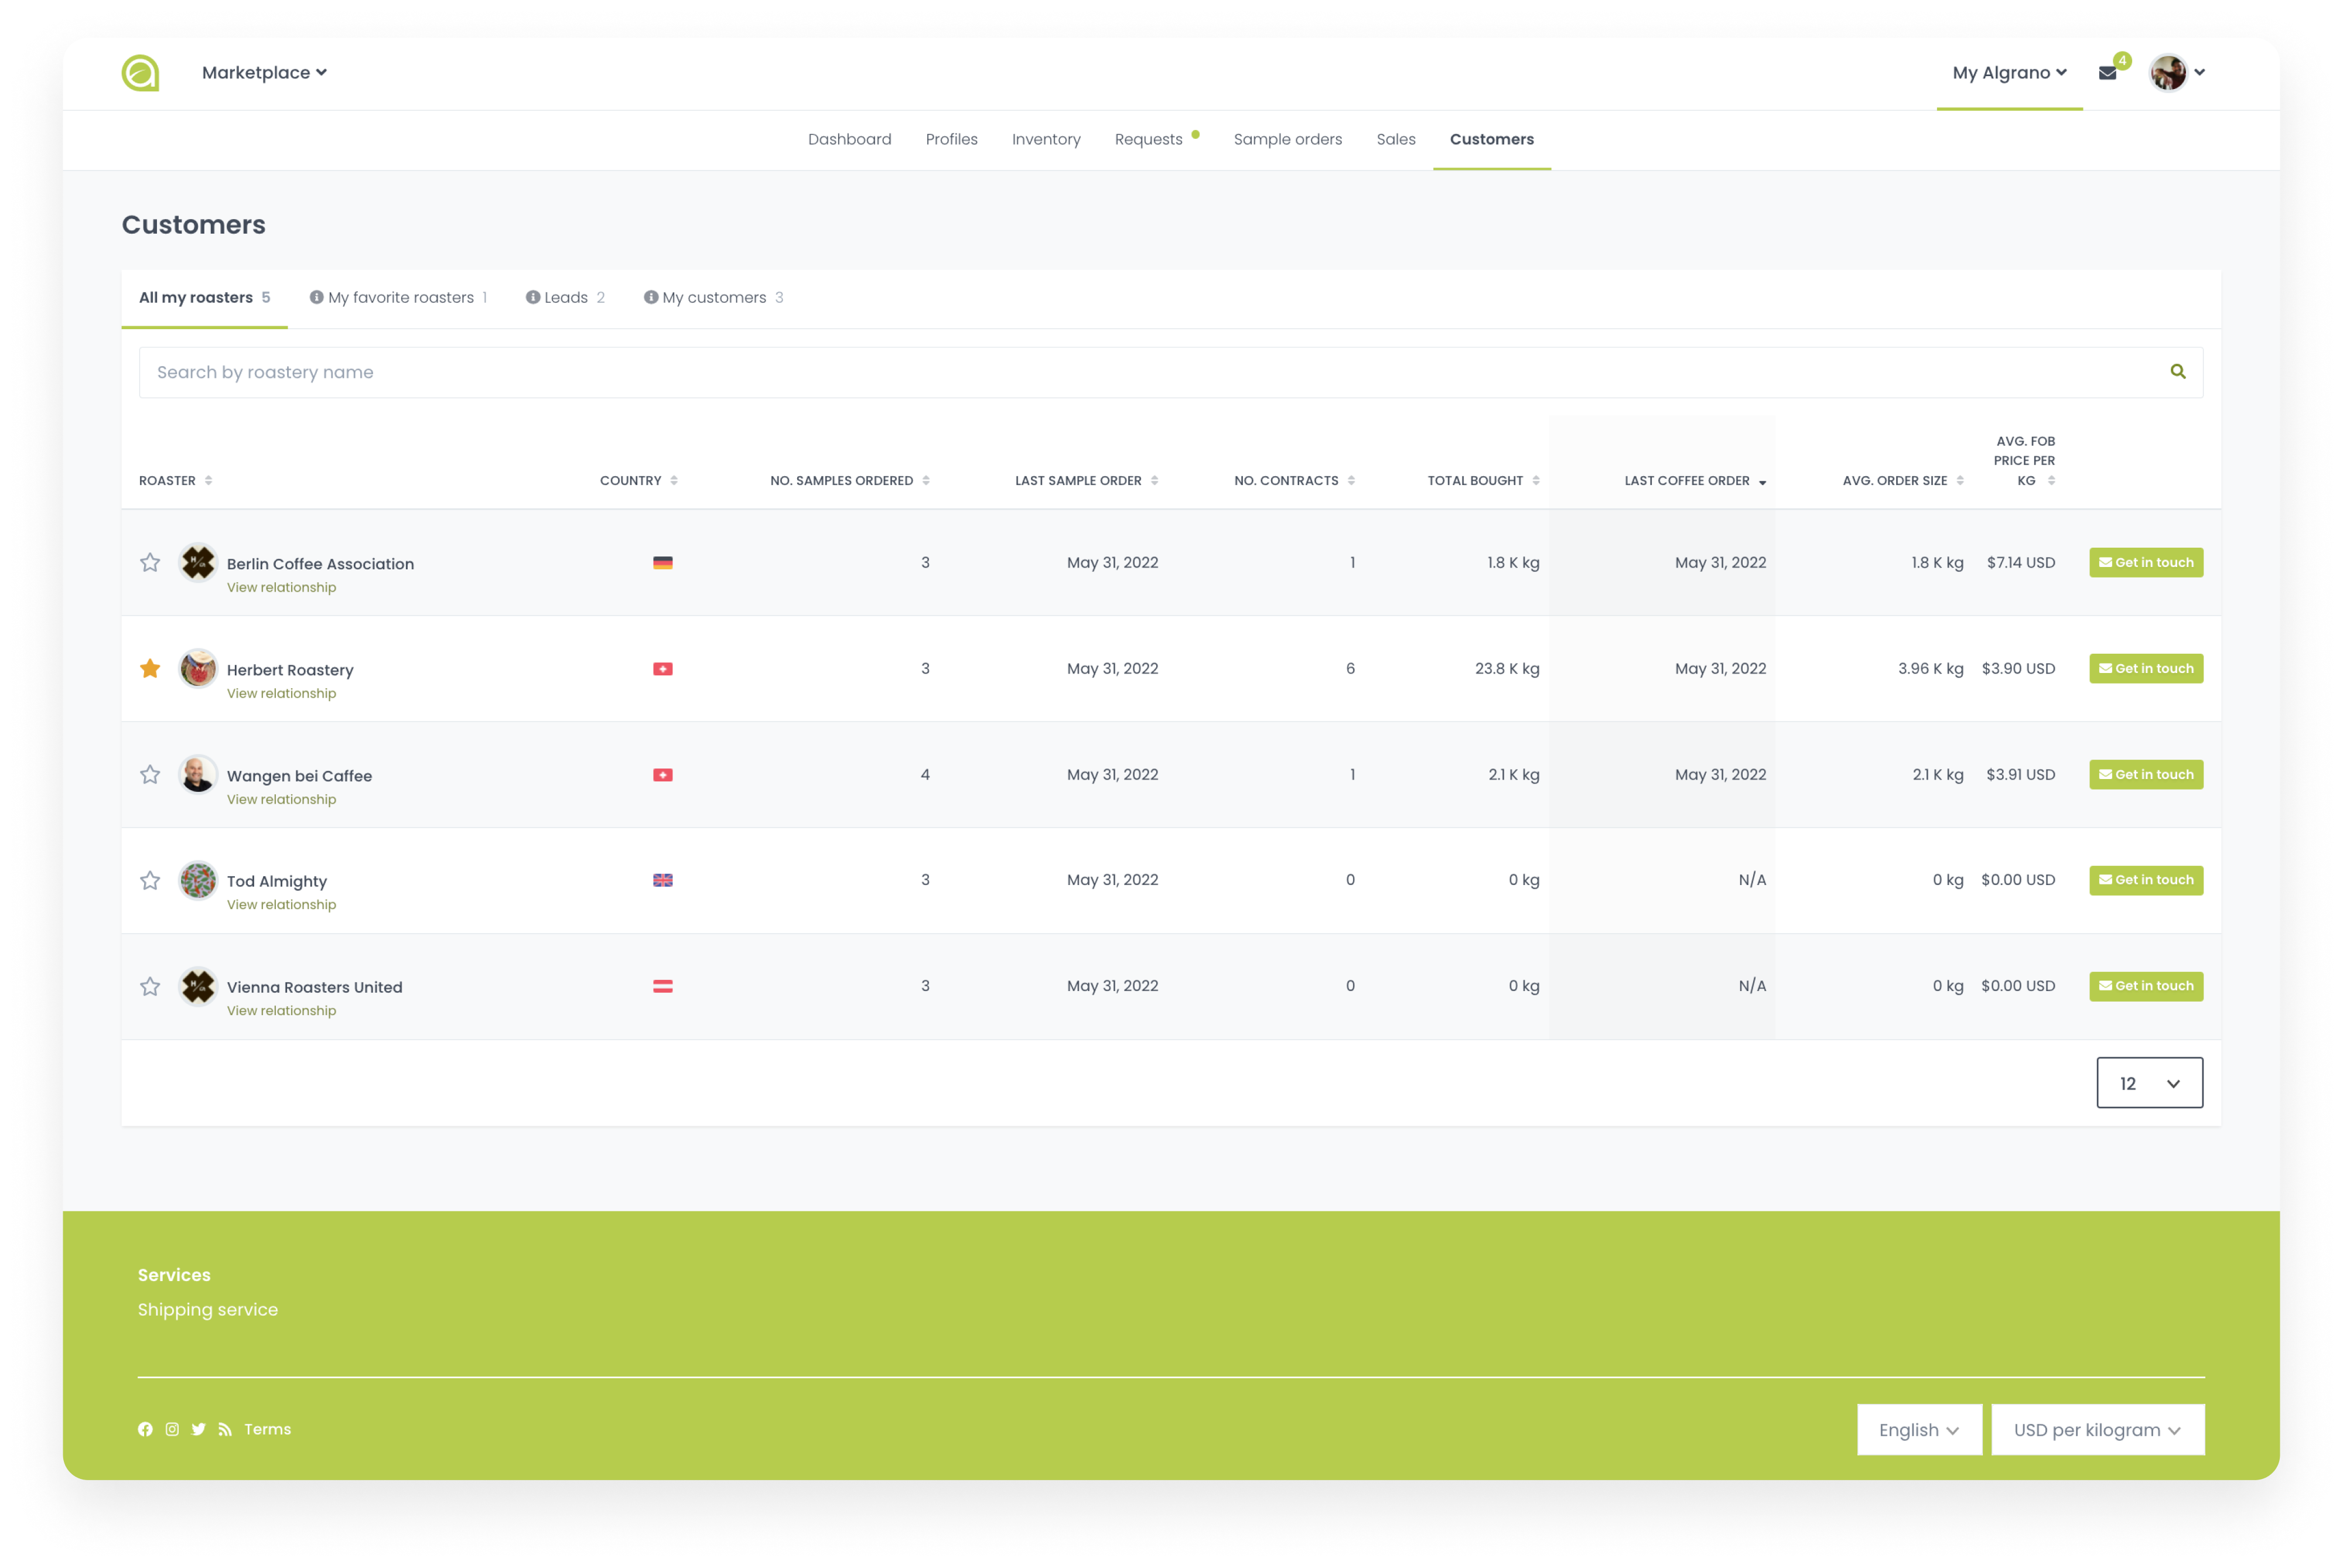Favorite Vienna Roasters United with star
The image size is (2343, 1568).
150,986
